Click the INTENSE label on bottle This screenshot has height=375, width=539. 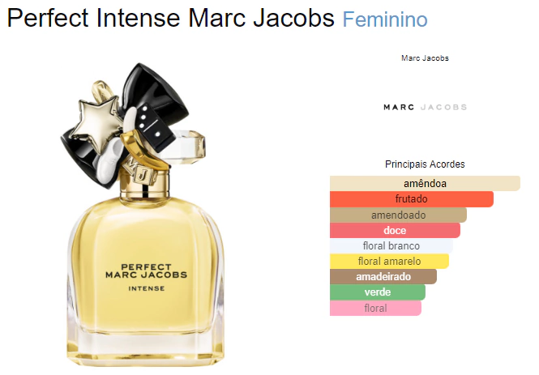147,288
